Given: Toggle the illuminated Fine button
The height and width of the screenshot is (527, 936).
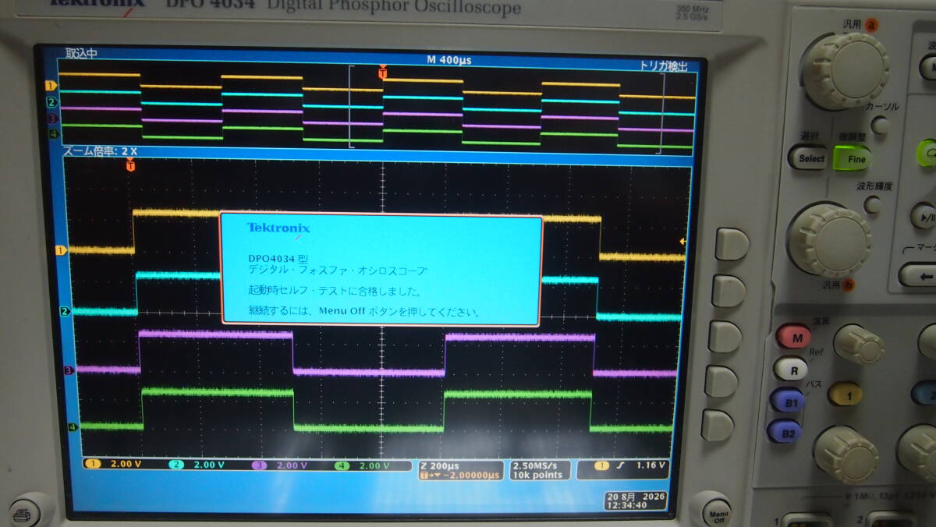Looking at the screenshot, I should (853, 158).
